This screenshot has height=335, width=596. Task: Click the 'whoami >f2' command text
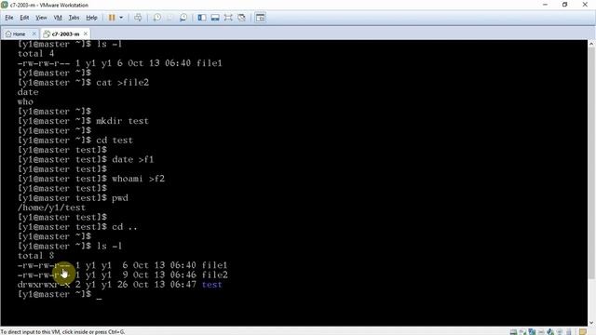pyautogui.click(x=139, y=179)
